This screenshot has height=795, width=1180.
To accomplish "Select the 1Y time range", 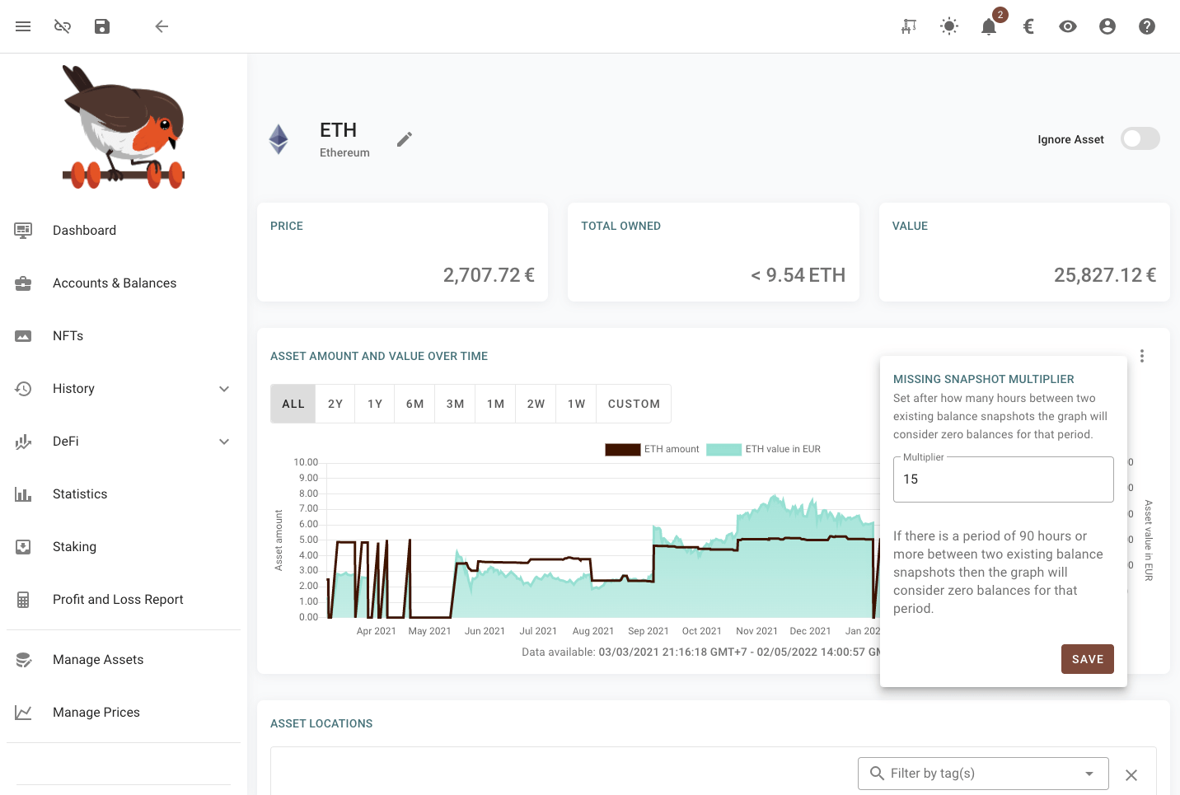I will click(375, 404).
